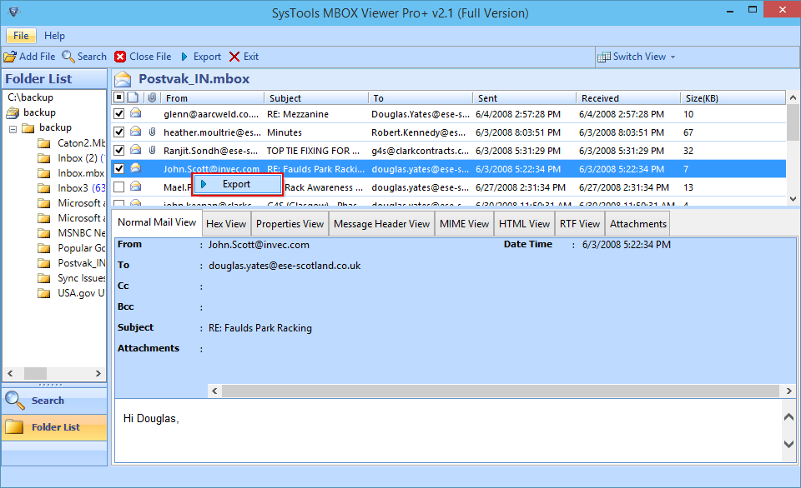Image resolution: width=801 pixels, height=488 pixels.
Task: Switch to the MIME View tab
Action: pyautogui.click(x=465, y=224)
